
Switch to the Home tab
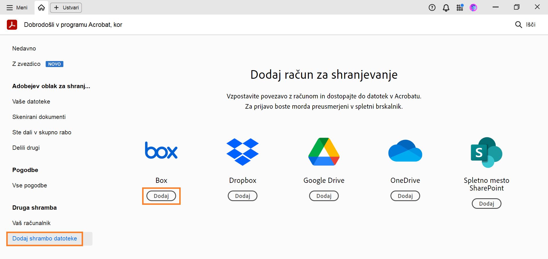click(41, 7)
